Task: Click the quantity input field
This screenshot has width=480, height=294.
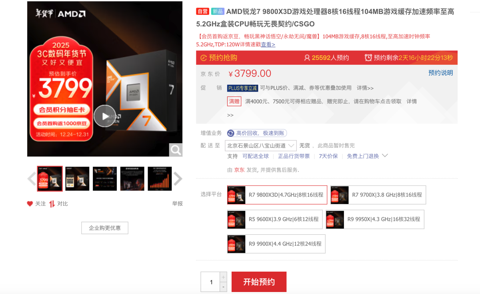Action: (x=211, y=282)
